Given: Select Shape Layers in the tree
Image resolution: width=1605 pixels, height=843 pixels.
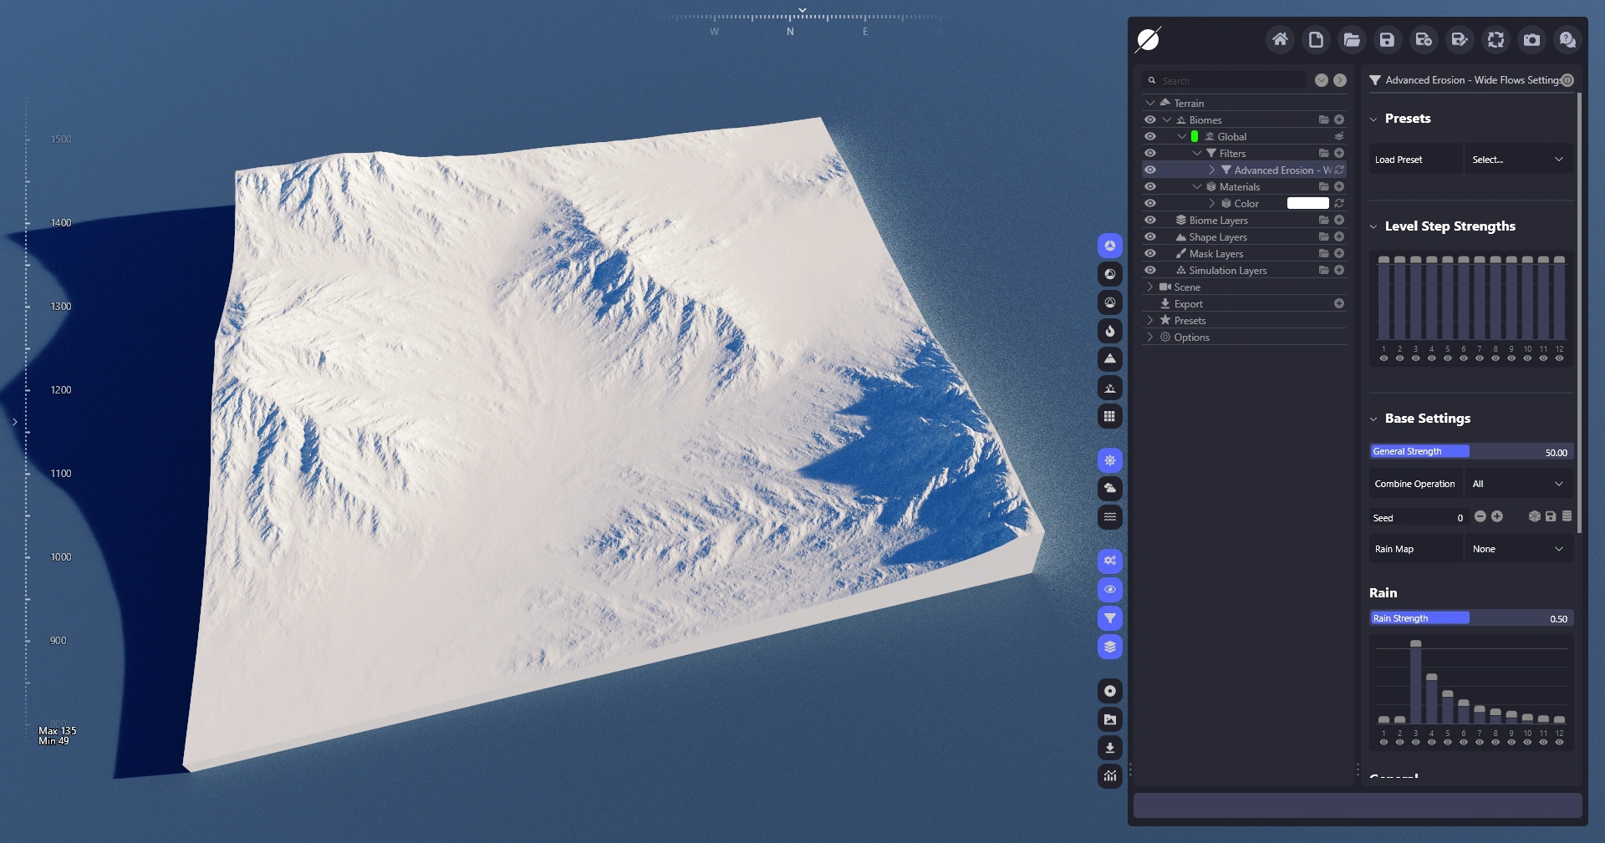Looking at the screenshot, I should (x=1217, y=236).
